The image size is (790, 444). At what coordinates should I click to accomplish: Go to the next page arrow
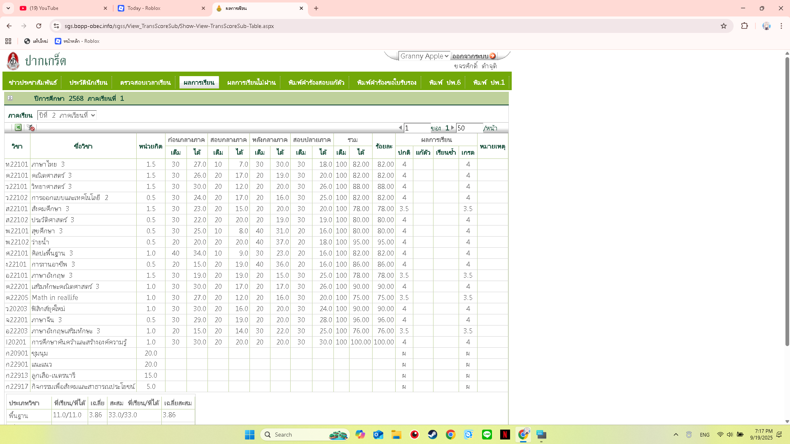[x=452, y=128]
